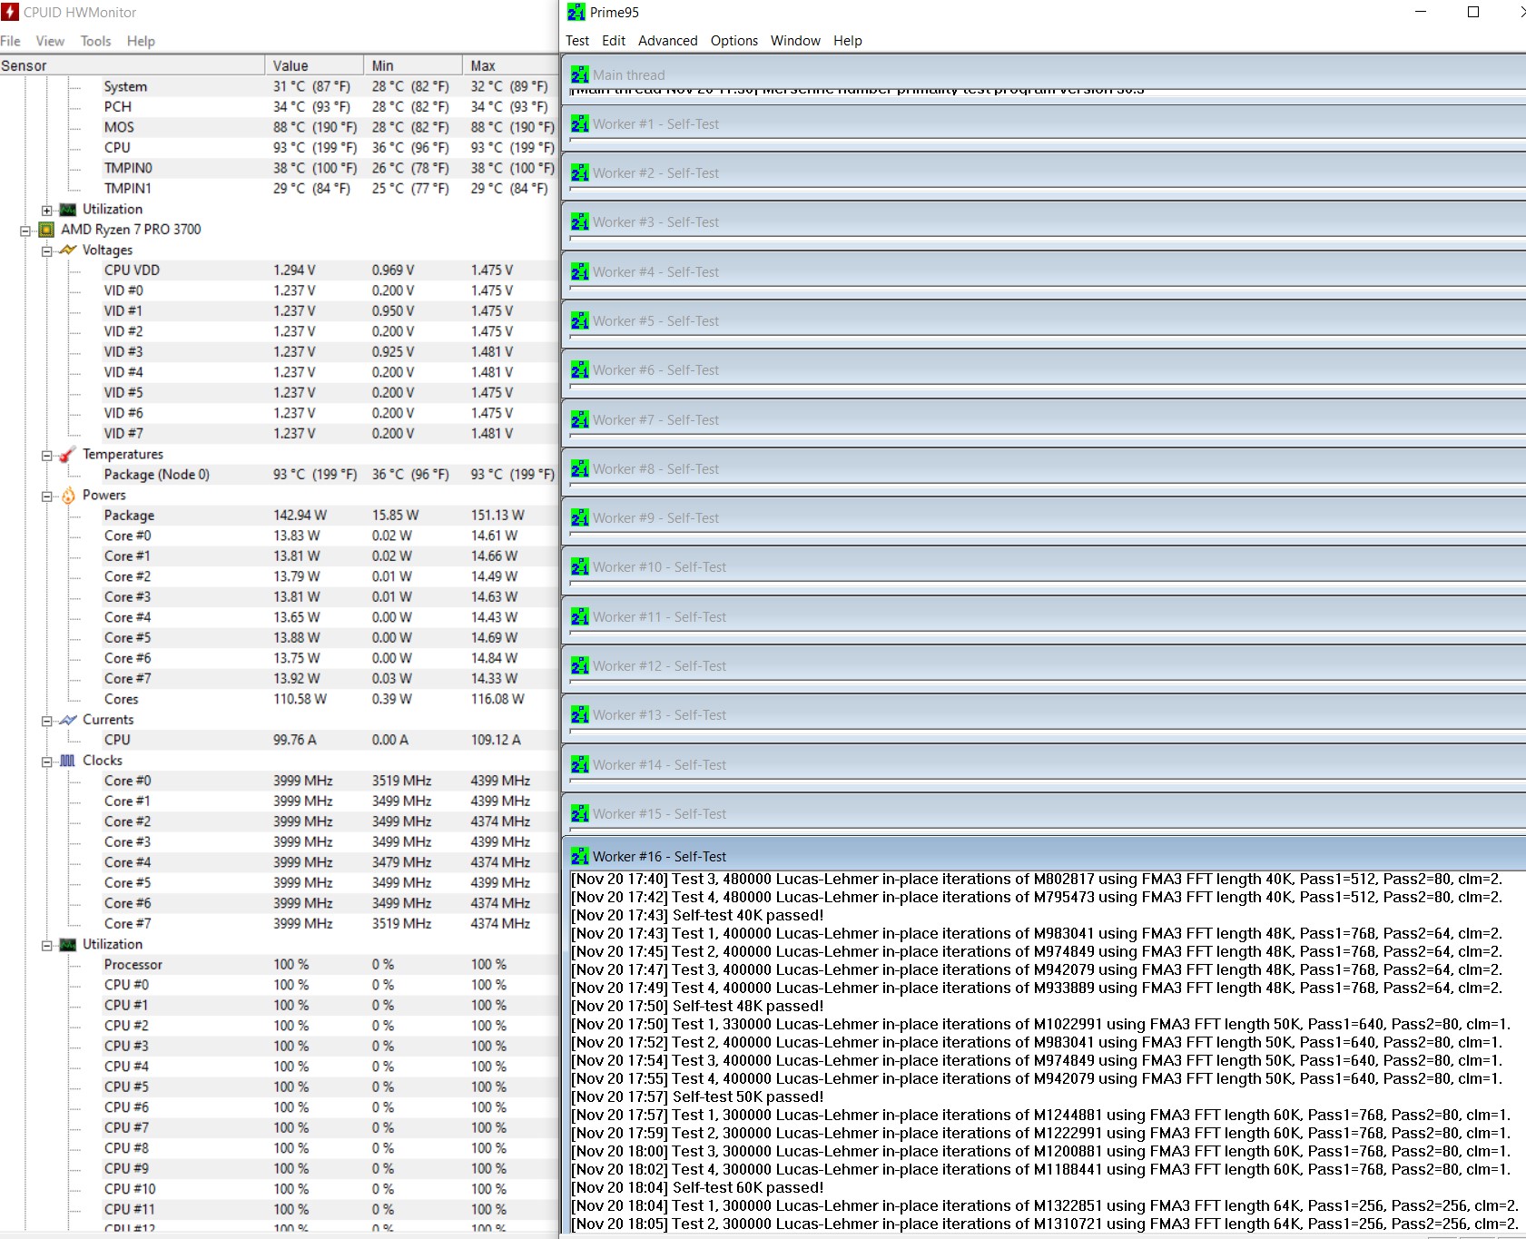Image resolution: width=1526 pixels, height=1239 pixels.
Task: Open the HWMonitor View menu
Action: (50, 41)
